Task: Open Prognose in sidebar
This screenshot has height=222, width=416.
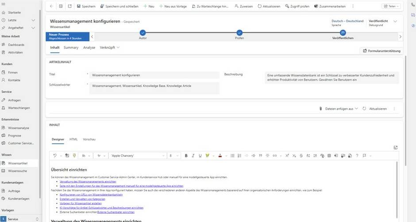Action: point(14,135)
